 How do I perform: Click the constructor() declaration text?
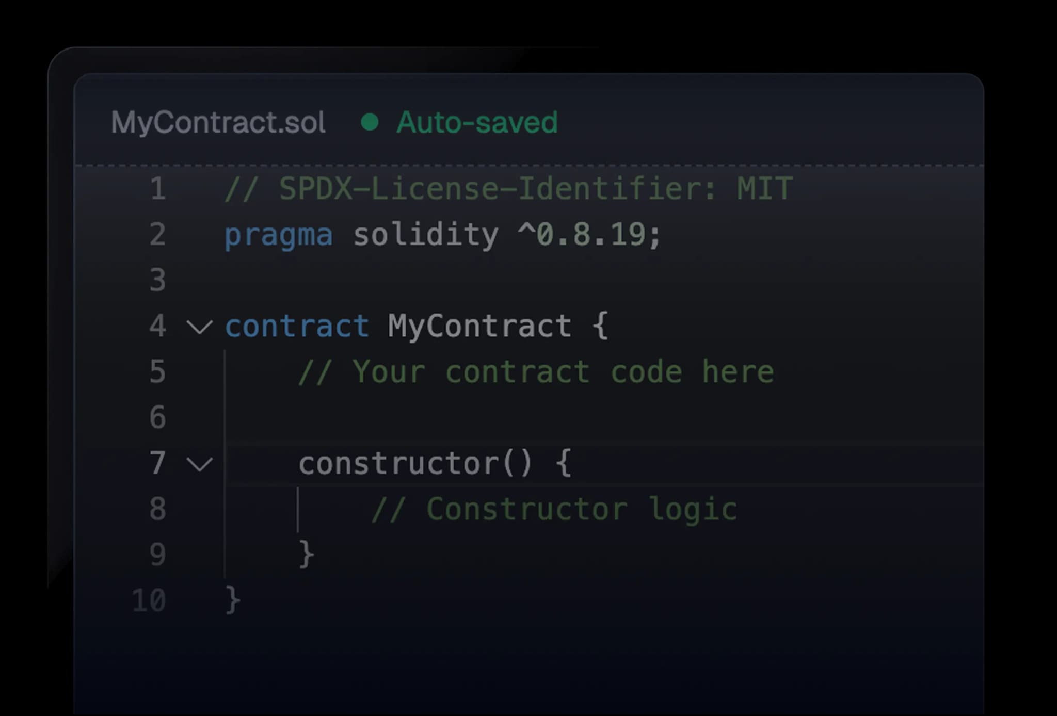coord(415,463)
